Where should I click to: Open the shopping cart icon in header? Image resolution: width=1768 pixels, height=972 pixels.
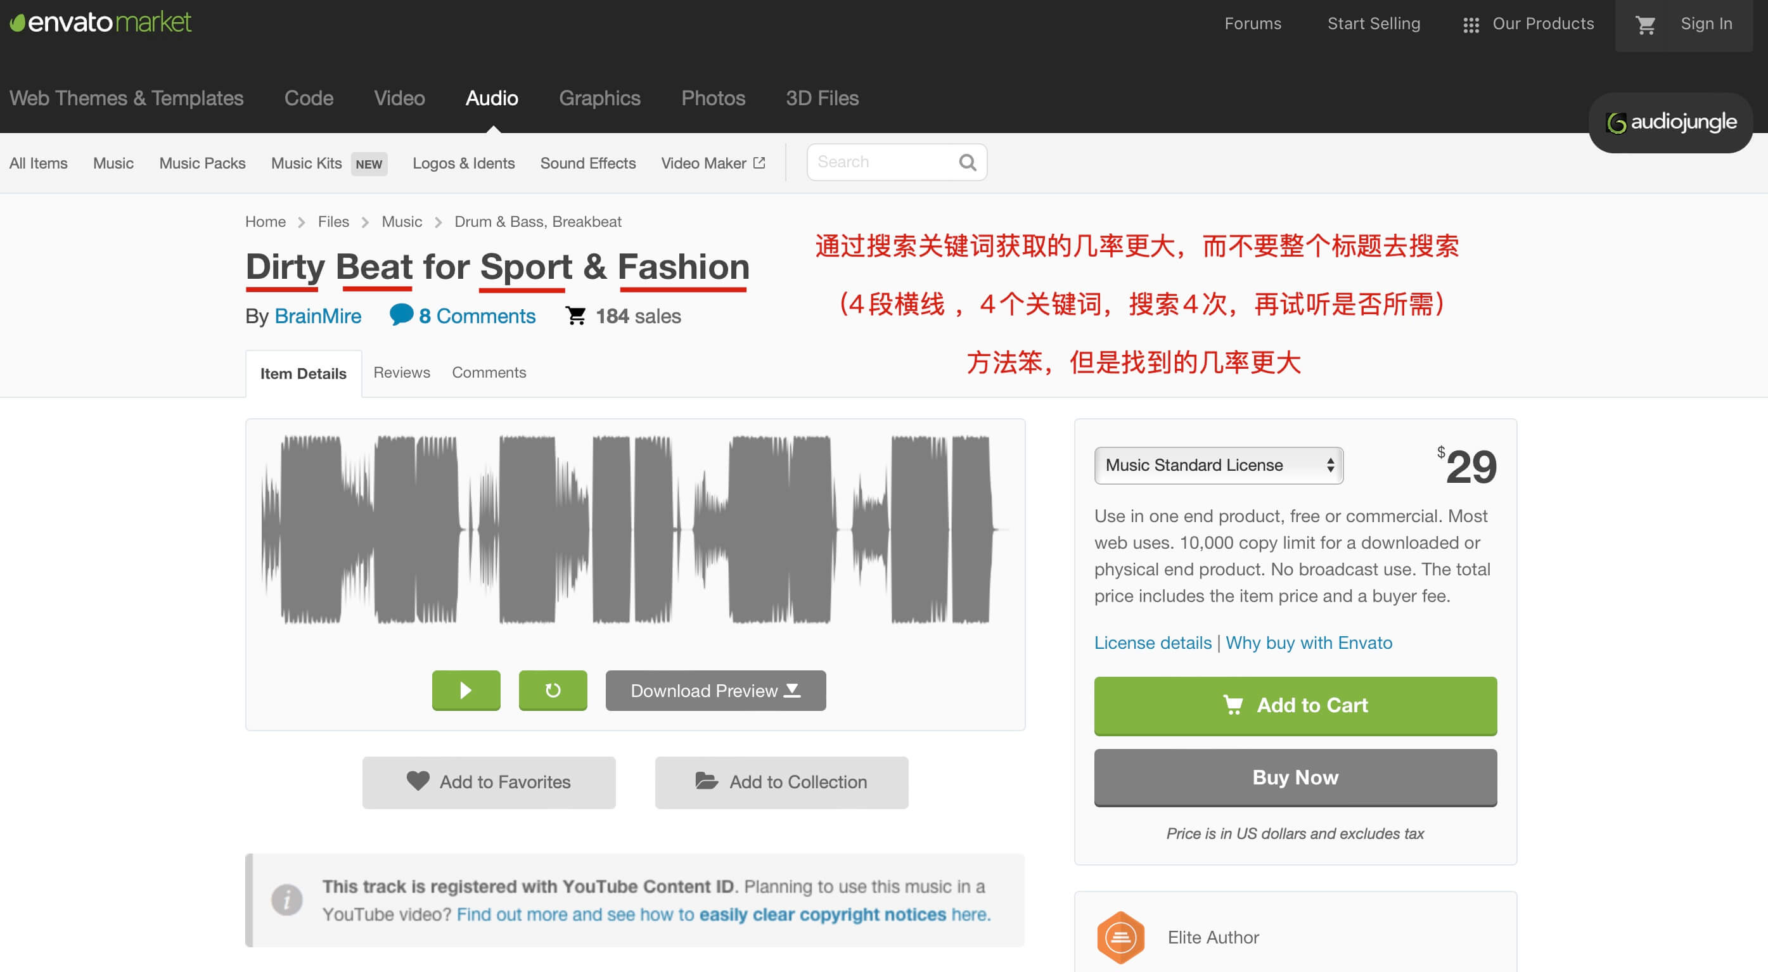(1645, 25)
